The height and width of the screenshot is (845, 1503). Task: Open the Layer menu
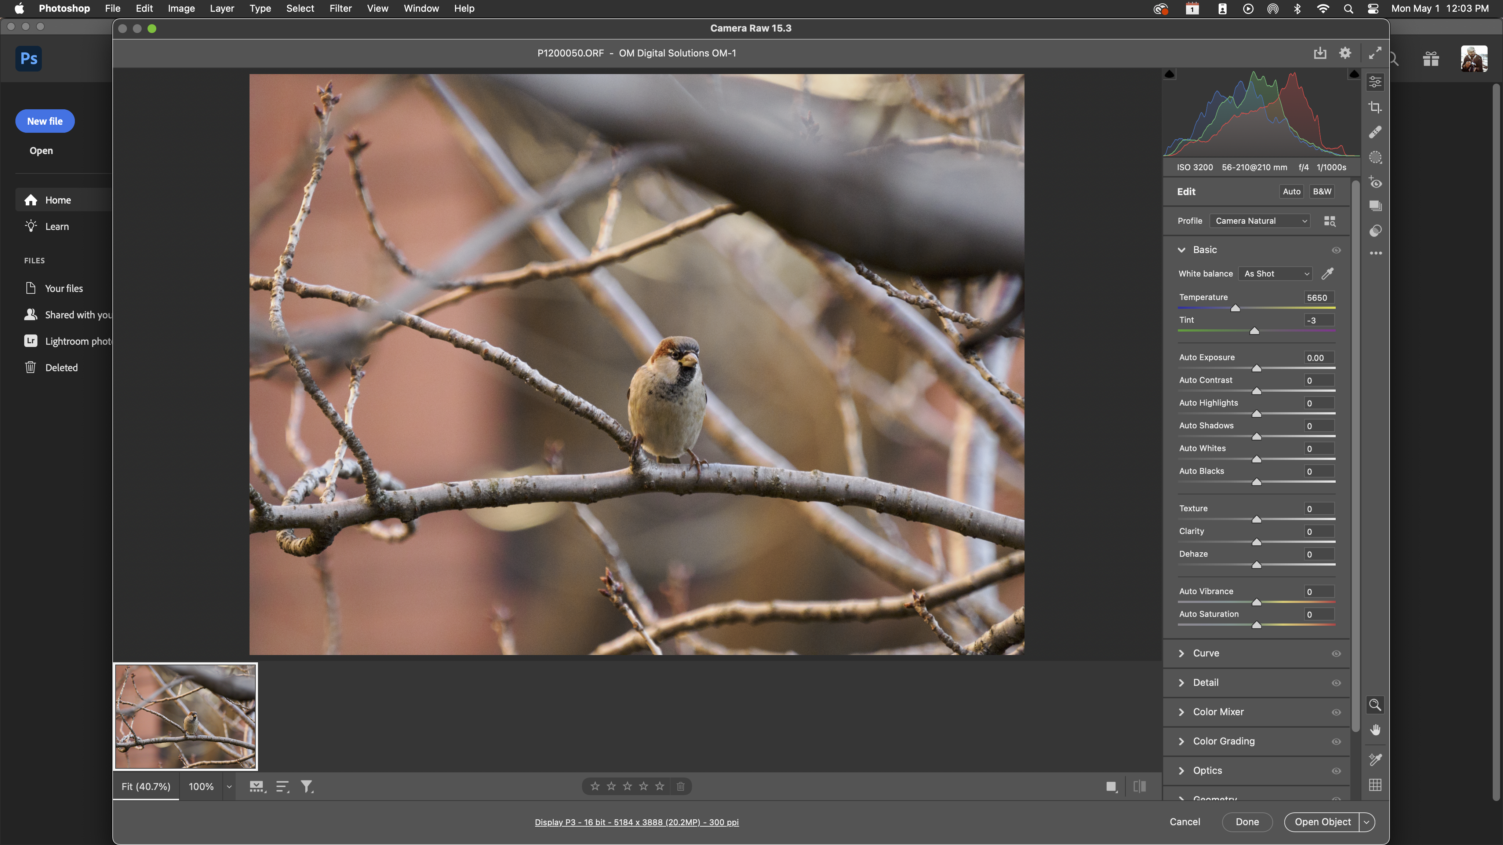coord(222,8)
